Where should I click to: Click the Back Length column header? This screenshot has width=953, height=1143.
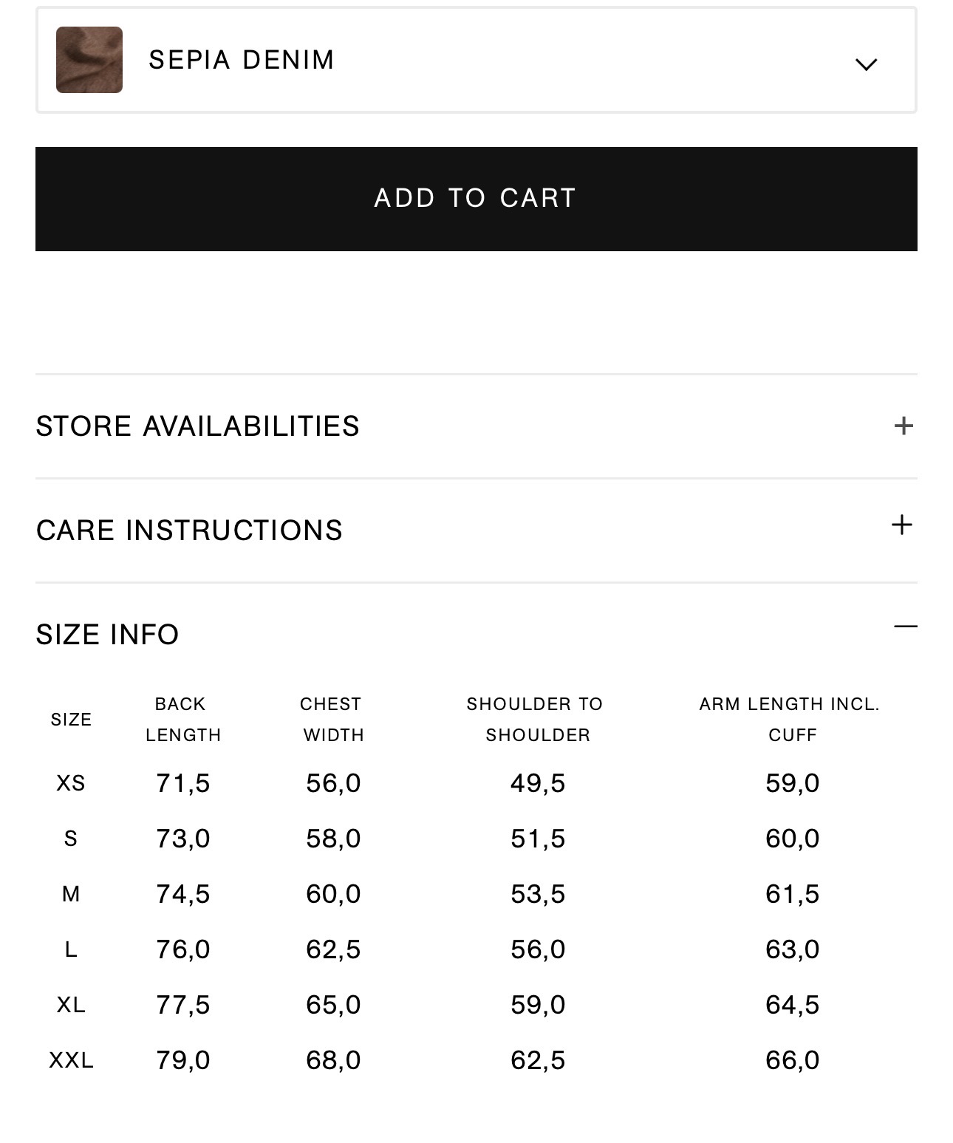pyautogui.click(x=182, y=720)
